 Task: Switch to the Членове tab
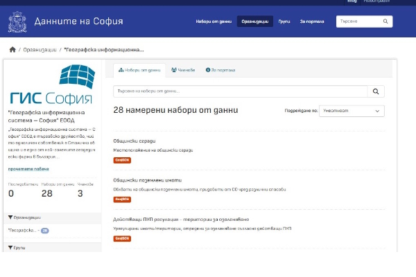183,70
